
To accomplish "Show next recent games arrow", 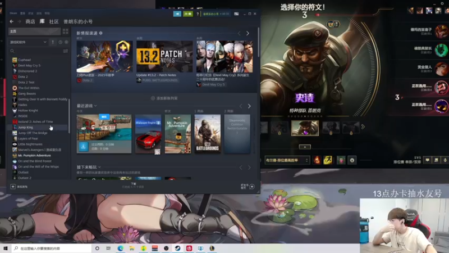I will [x=249, y=106].
